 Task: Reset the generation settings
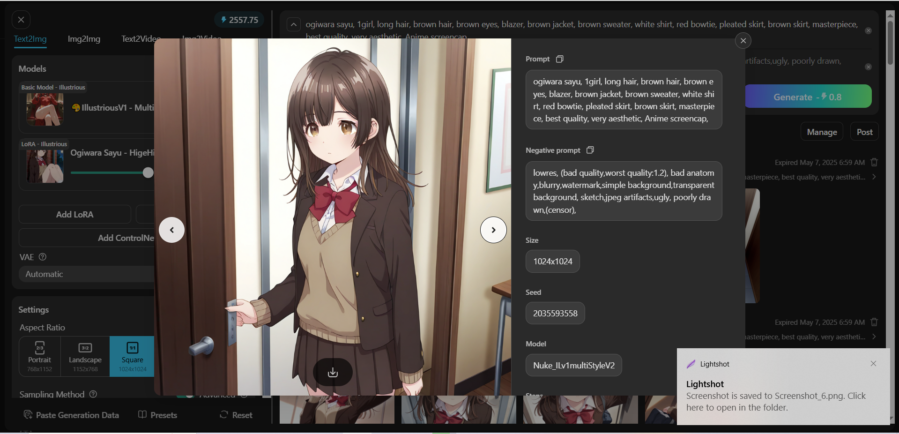tap(236, 415)
